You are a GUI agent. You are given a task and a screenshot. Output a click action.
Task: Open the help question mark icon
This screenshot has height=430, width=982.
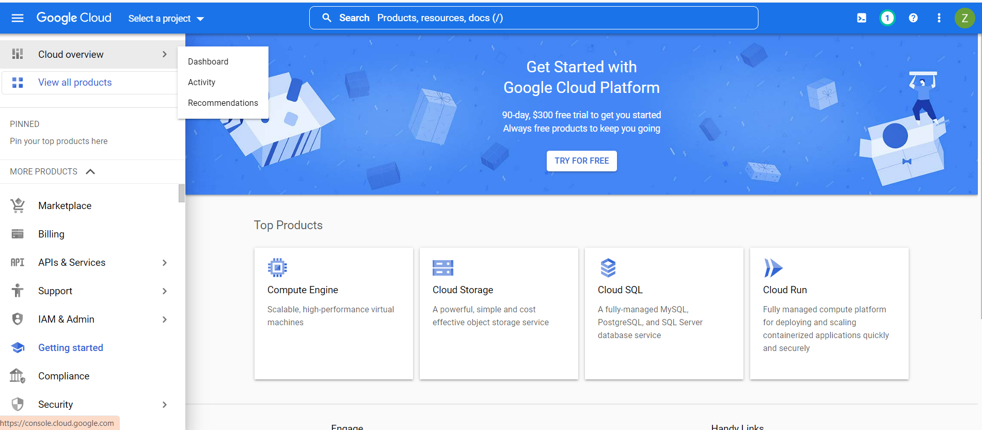913,18
